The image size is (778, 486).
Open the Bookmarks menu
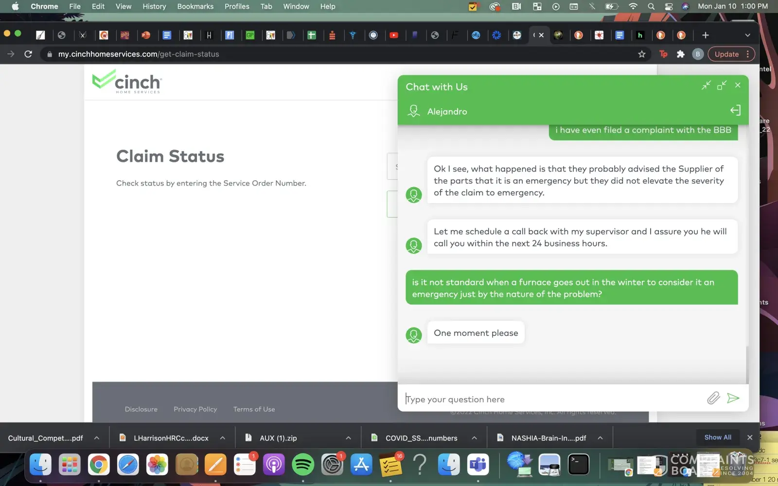pyautogui.click(x=195, y=6)
